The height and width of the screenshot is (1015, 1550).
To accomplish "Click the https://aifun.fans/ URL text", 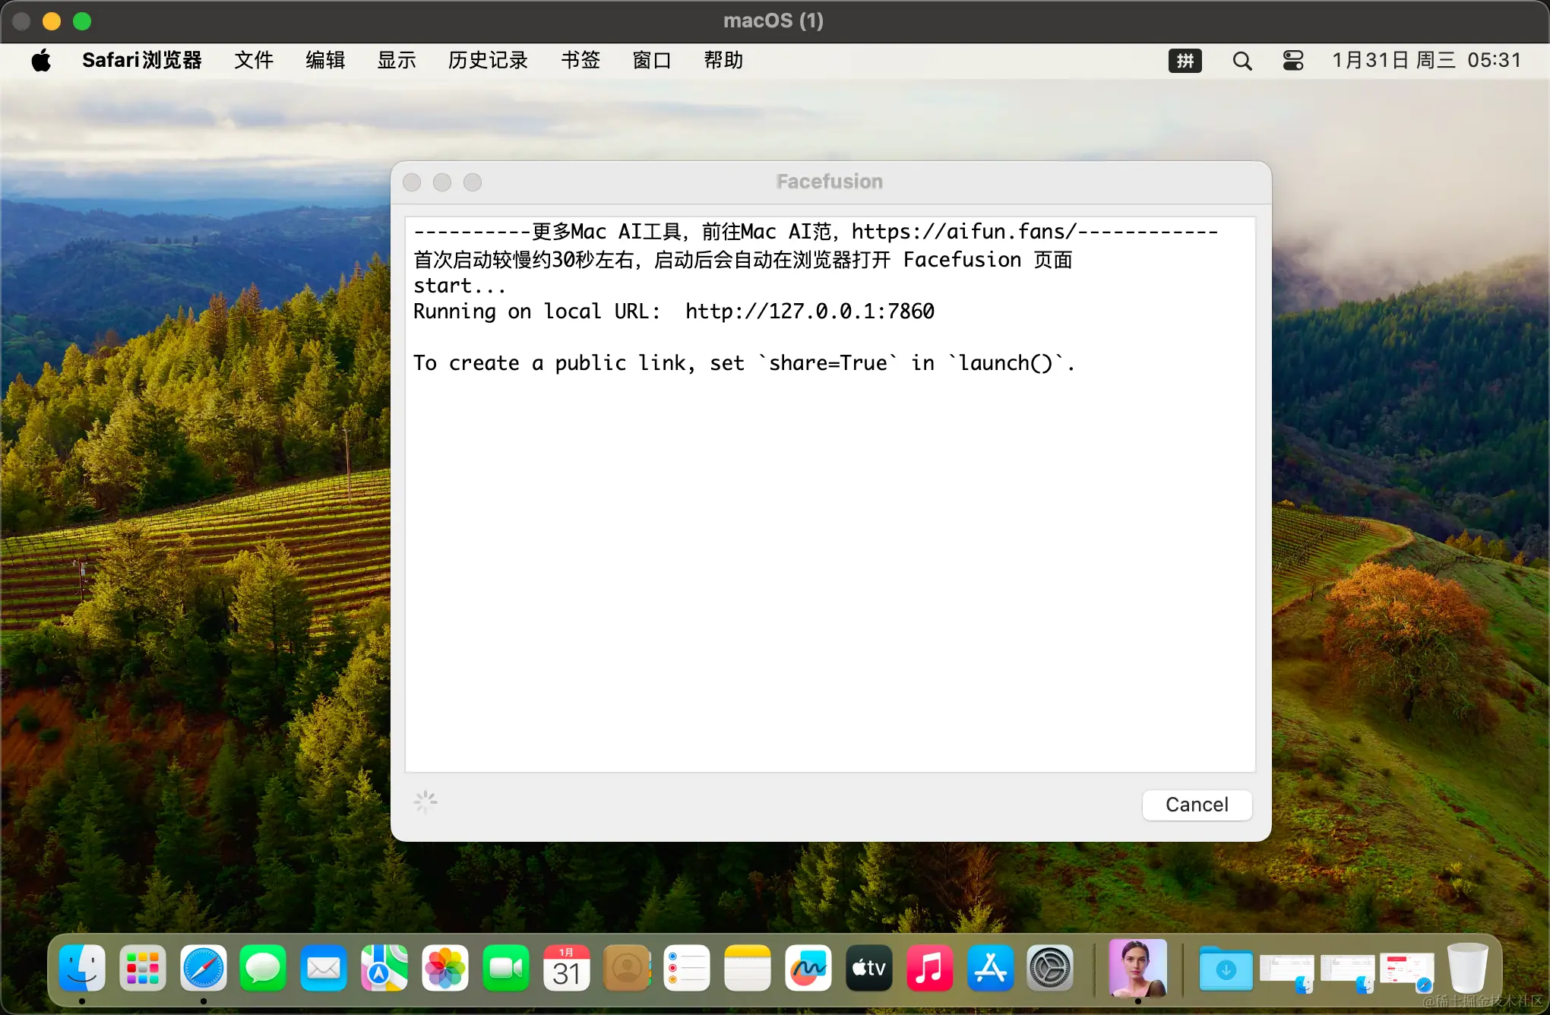I will (x=963, y=232).
